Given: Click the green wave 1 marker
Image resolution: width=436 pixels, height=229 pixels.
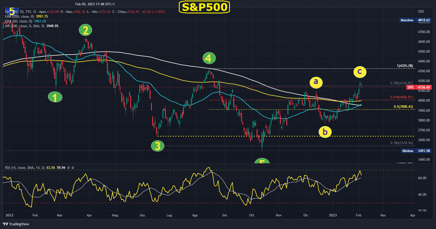Looking at the screenshot, I should 55,97.
